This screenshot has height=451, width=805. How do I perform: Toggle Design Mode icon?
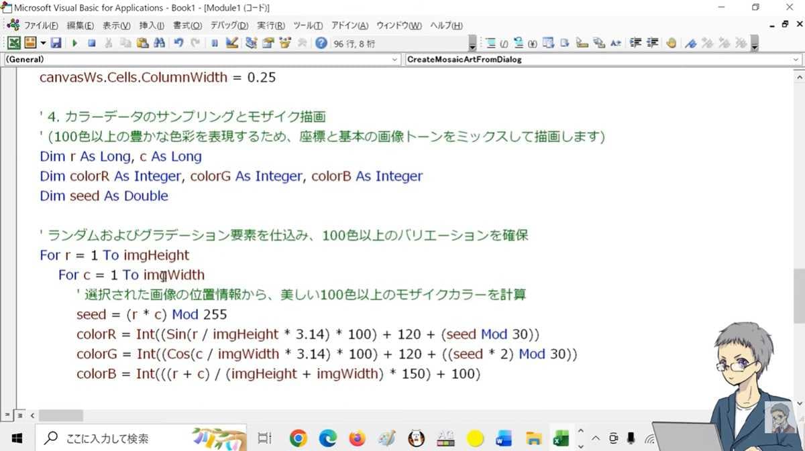[232, 43]
